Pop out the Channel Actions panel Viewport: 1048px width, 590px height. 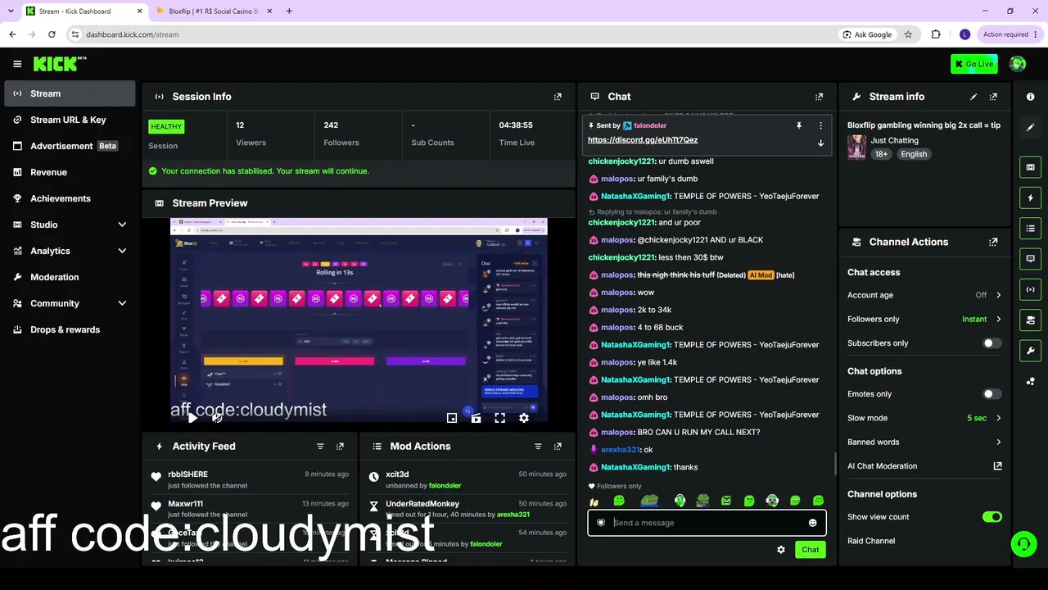coord(993,243)
